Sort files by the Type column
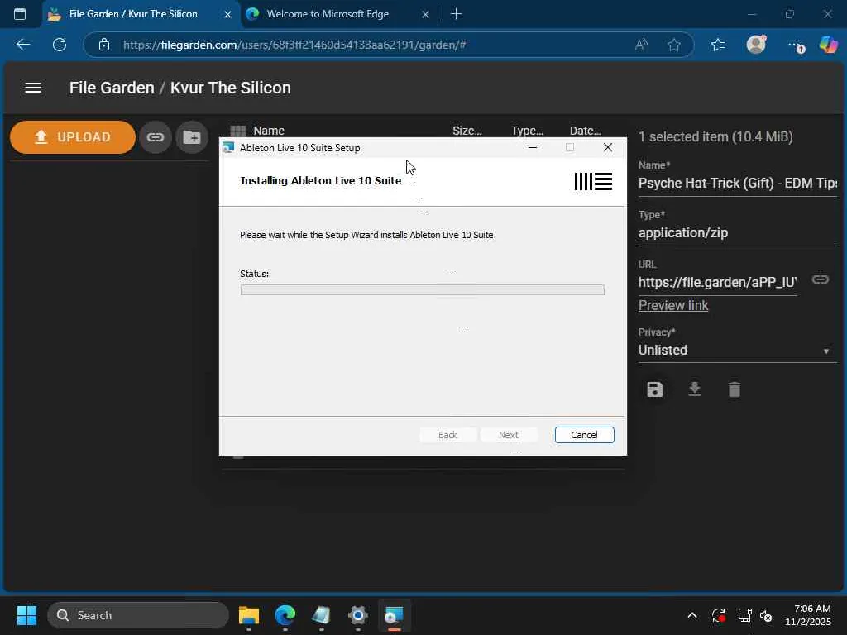The image size is (847, 635). point(527,131)
